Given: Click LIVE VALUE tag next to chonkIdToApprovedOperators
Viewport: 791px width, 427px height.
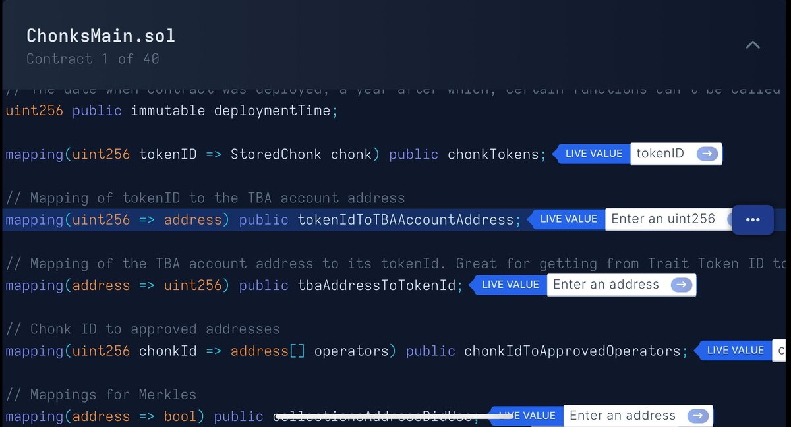Looking at the screenshot, I should click(733, 351).
